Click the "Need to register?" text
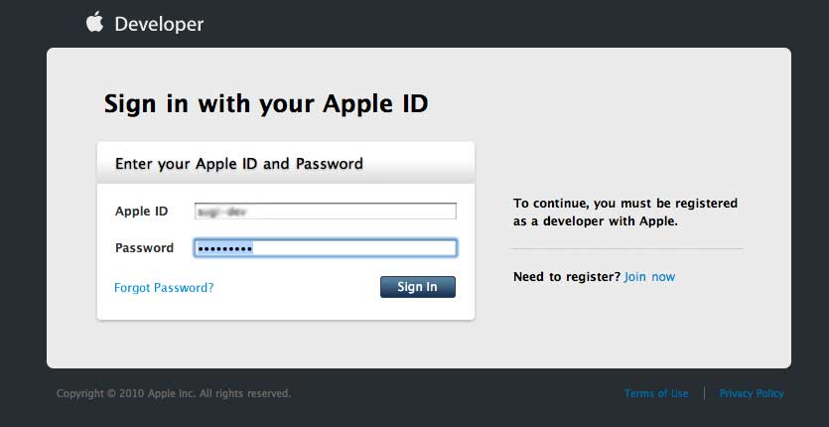Screen dimensions: 829x427 tap(567, 277)
